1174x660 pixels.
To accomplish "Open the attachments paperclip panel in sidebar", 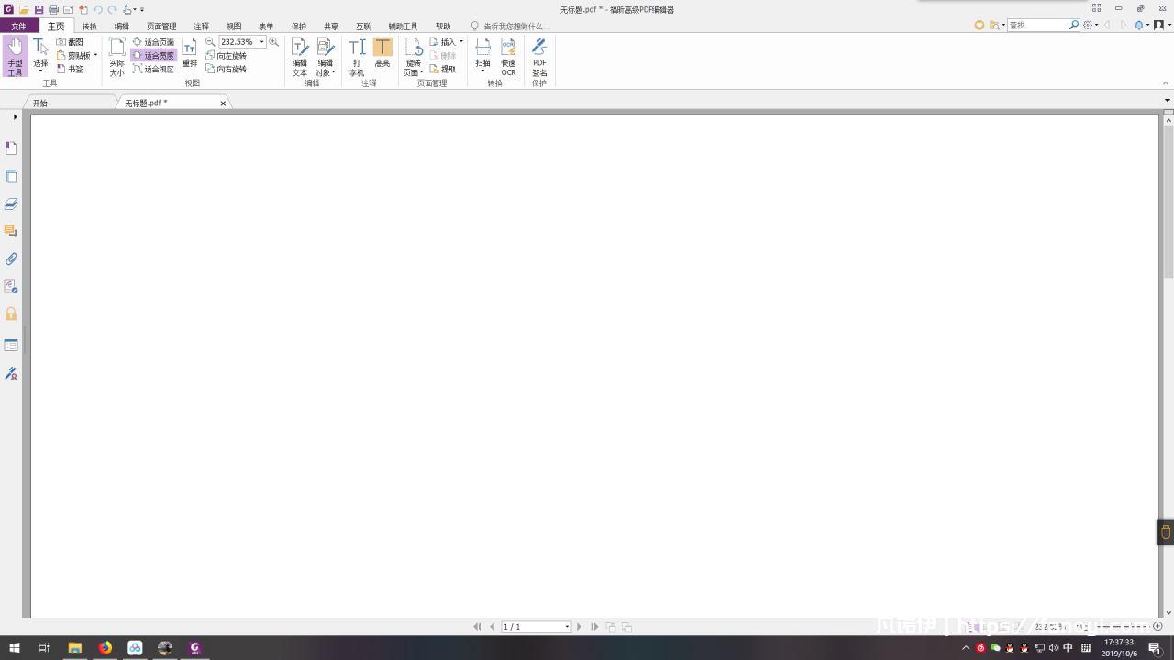I will click(11, 259).
